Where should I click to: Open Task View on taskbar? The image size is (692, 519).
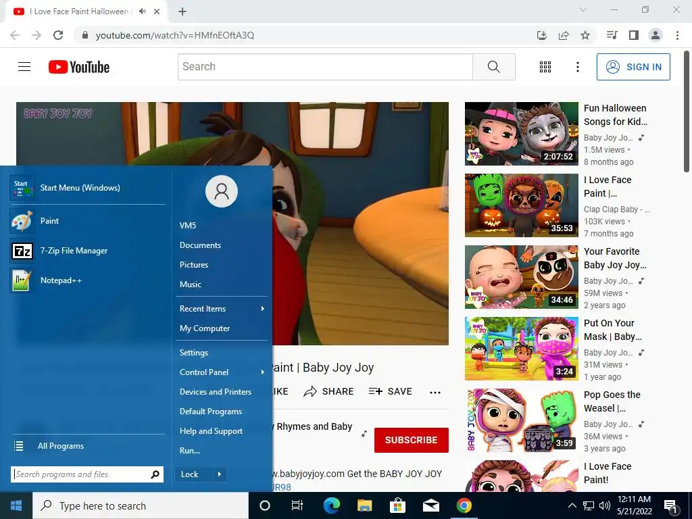click(x=297, y=505)
